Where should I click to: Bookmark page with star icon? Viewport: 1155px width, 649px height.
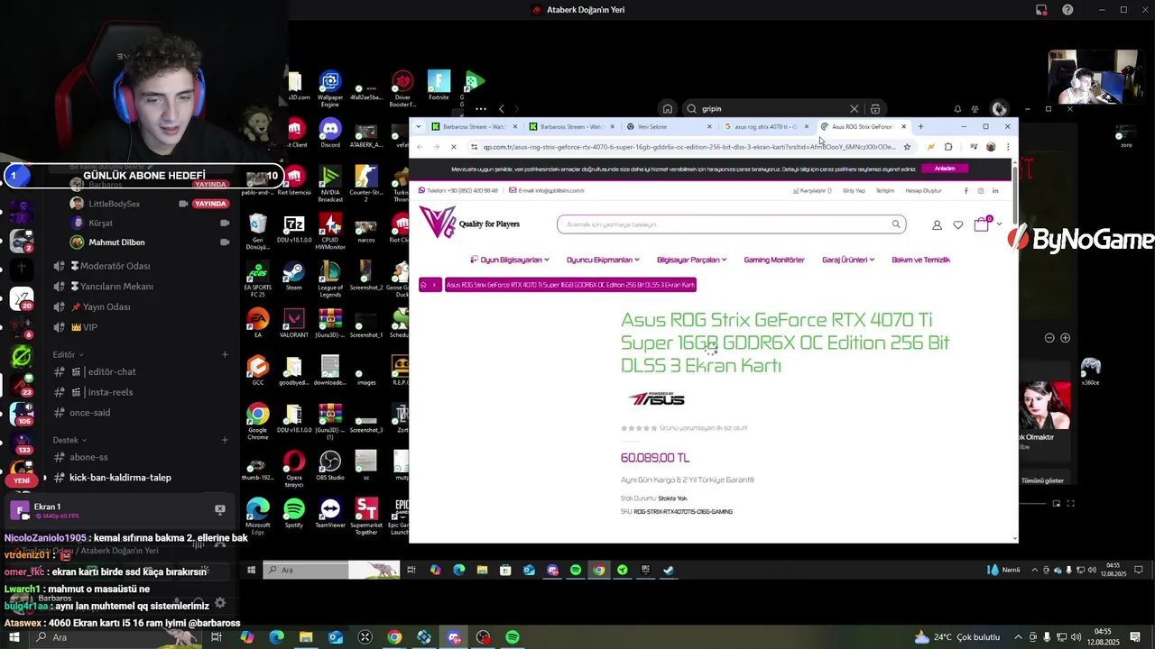point(907,147)
